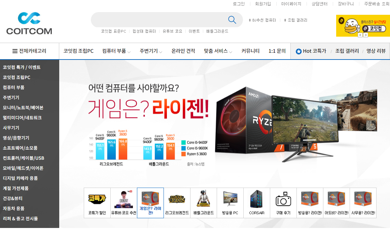Select the 구매 후기 camera thumbnail
Image resolution: width=390 pixels, height=231 pixels.
(x=283, y=203)
